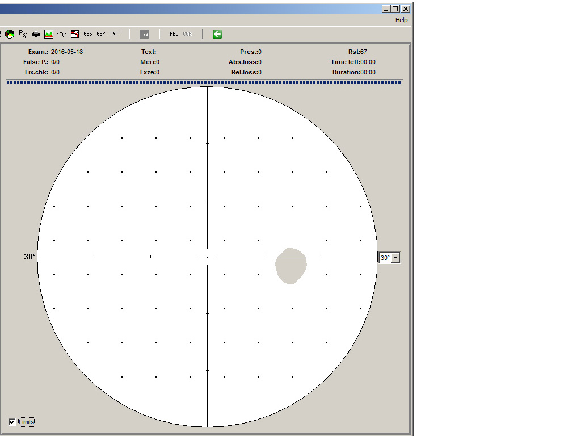Open the green profile chart view
581x436 pixels.
coord(49,34)
